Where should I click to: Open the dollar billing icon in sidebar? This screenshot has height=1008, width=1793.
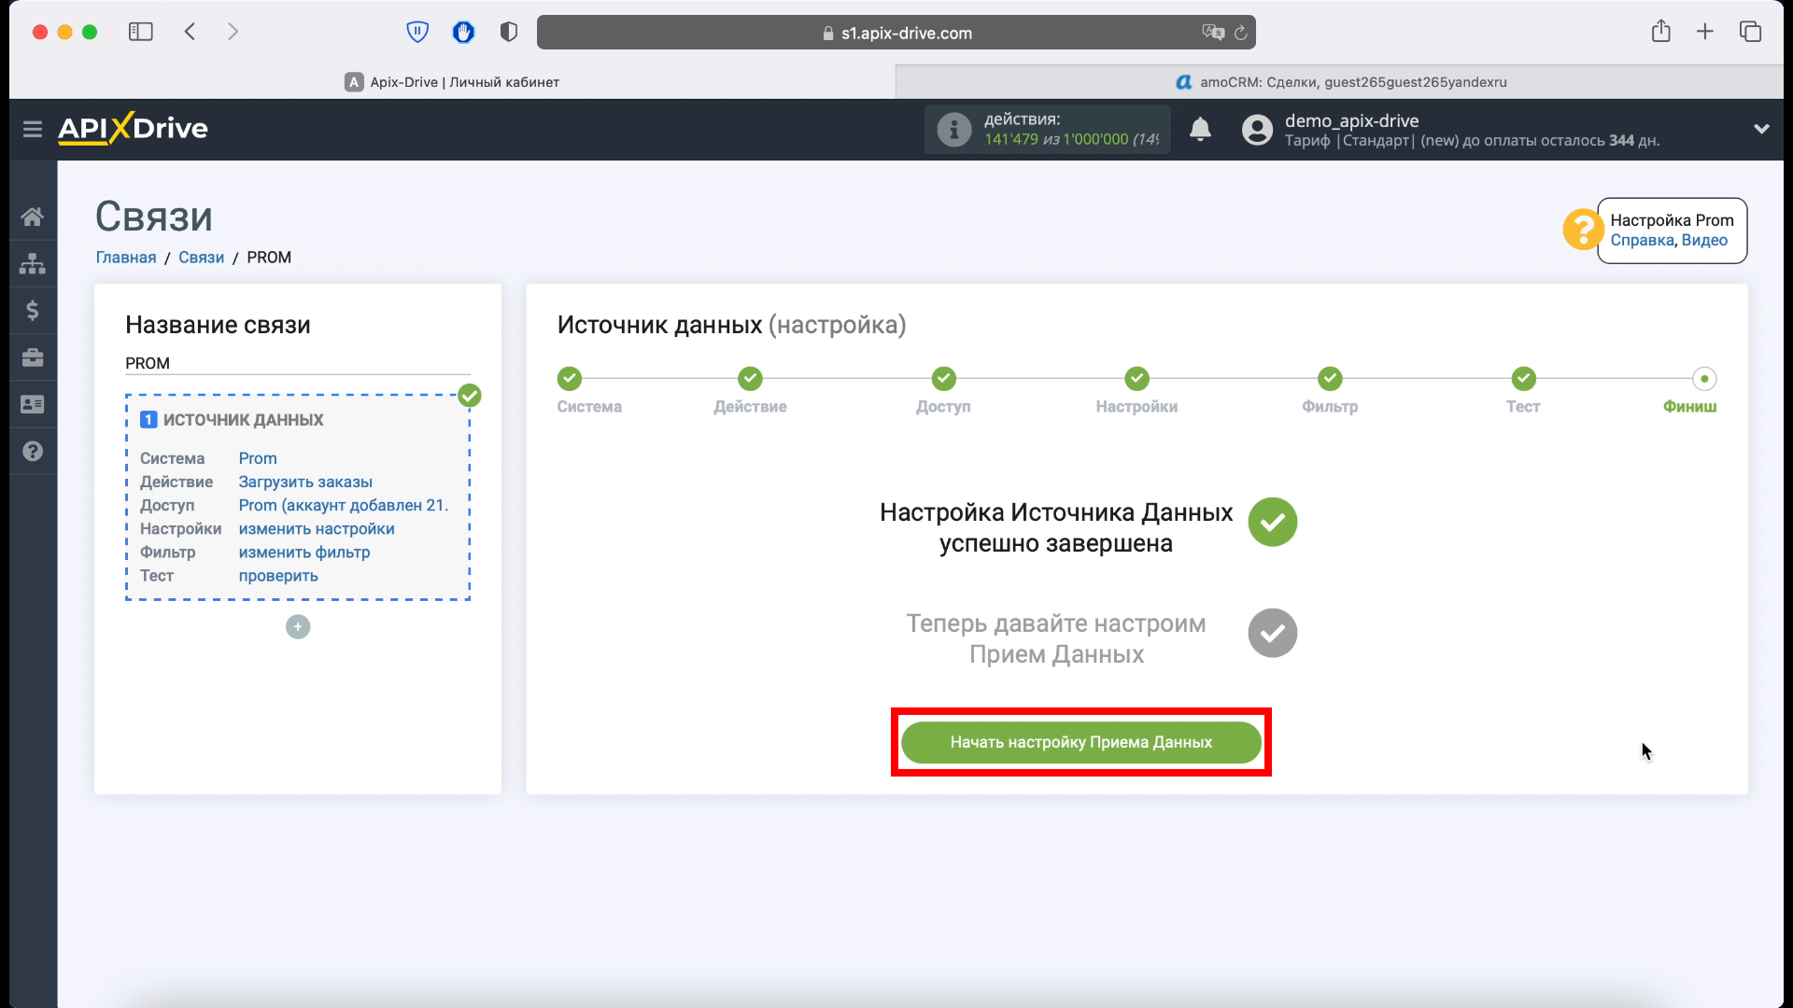(x=33, y=310)
